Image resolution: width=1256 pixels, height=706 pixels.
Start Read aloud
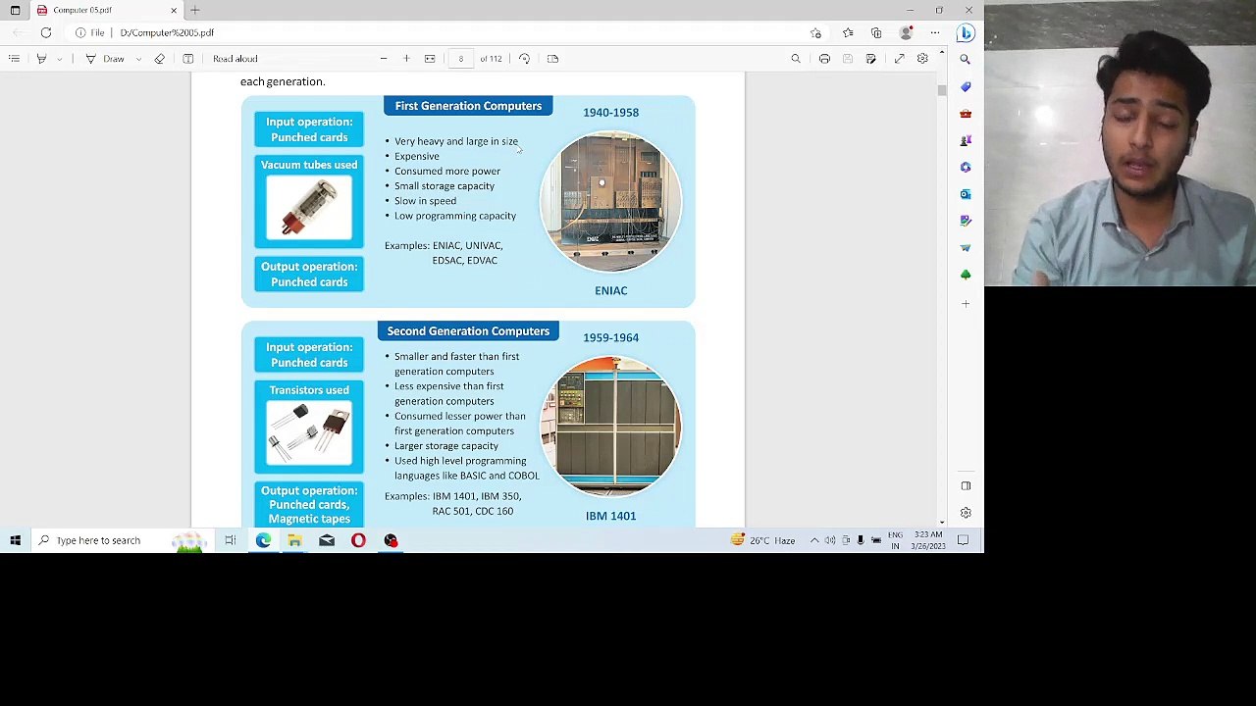pyautogui.click(x=235, y=59)
